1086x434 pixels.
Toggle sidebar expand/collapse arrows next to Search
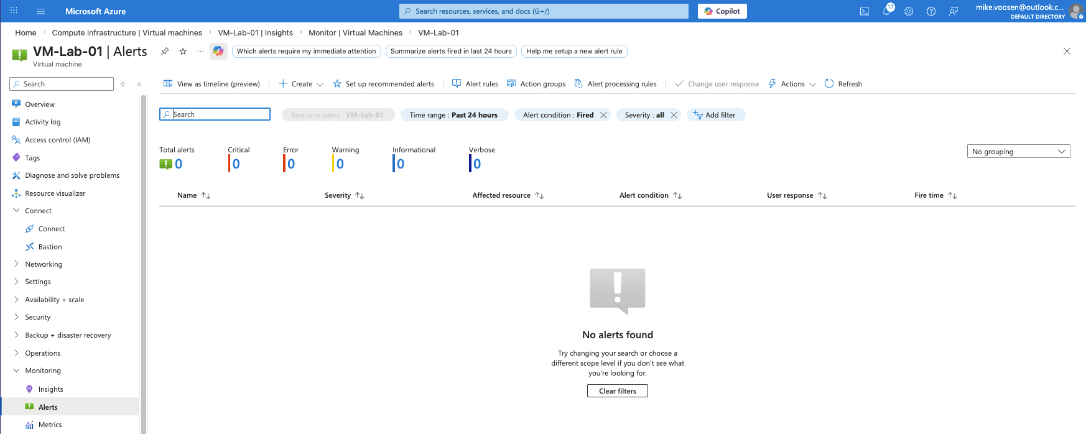point(123,84)
